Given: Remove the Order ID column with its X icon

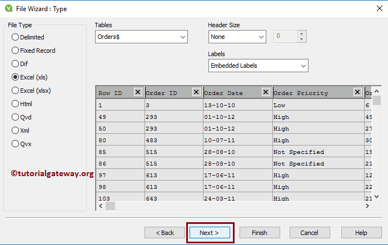Looking at the screenshot, I should 196,92.
